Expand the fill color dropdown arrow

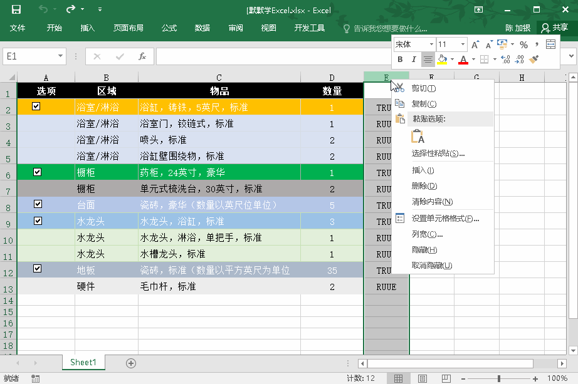452,60
